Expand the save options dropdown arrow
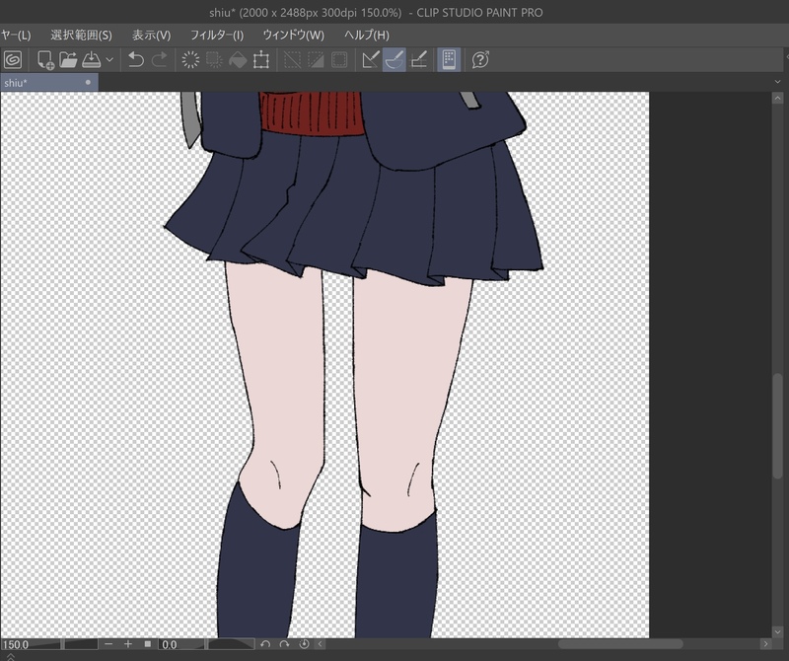This screenshot has width=789, height=661. (109, 60)
